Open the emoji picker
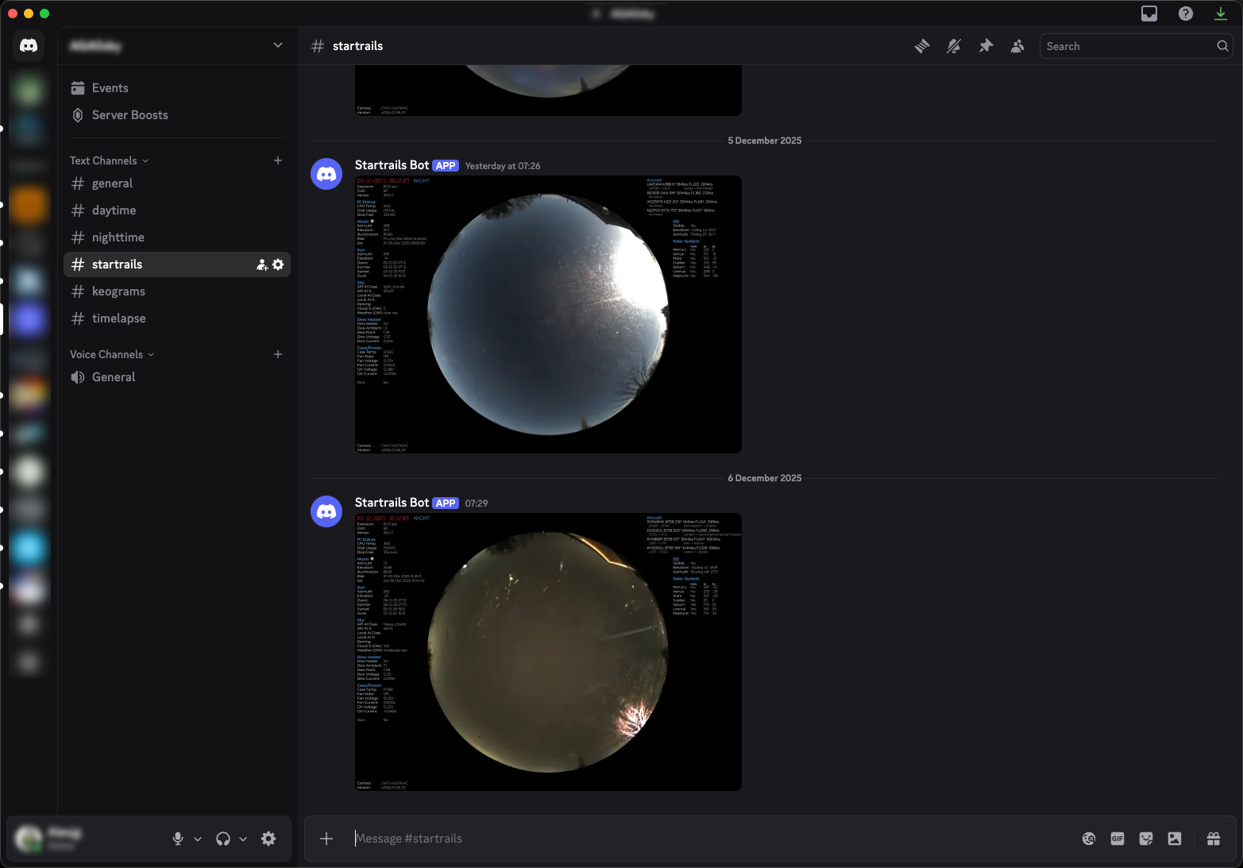 pyautogui.click(x=1089, y=839)
